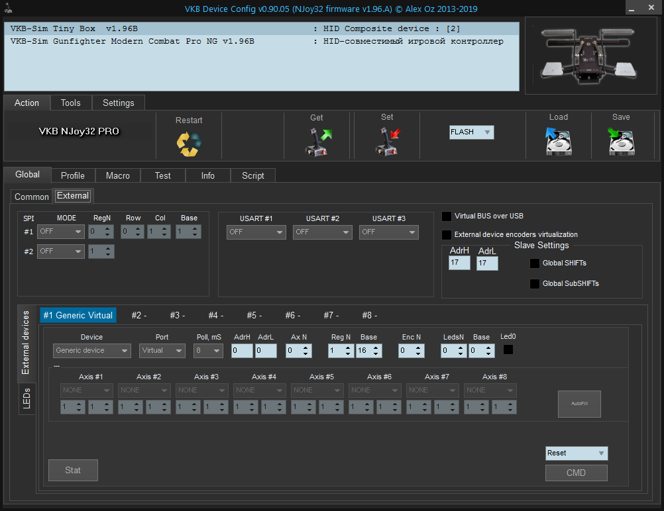Open the FLASH dropdown
The height and width of the screenshot is (511, 664).
471,132
